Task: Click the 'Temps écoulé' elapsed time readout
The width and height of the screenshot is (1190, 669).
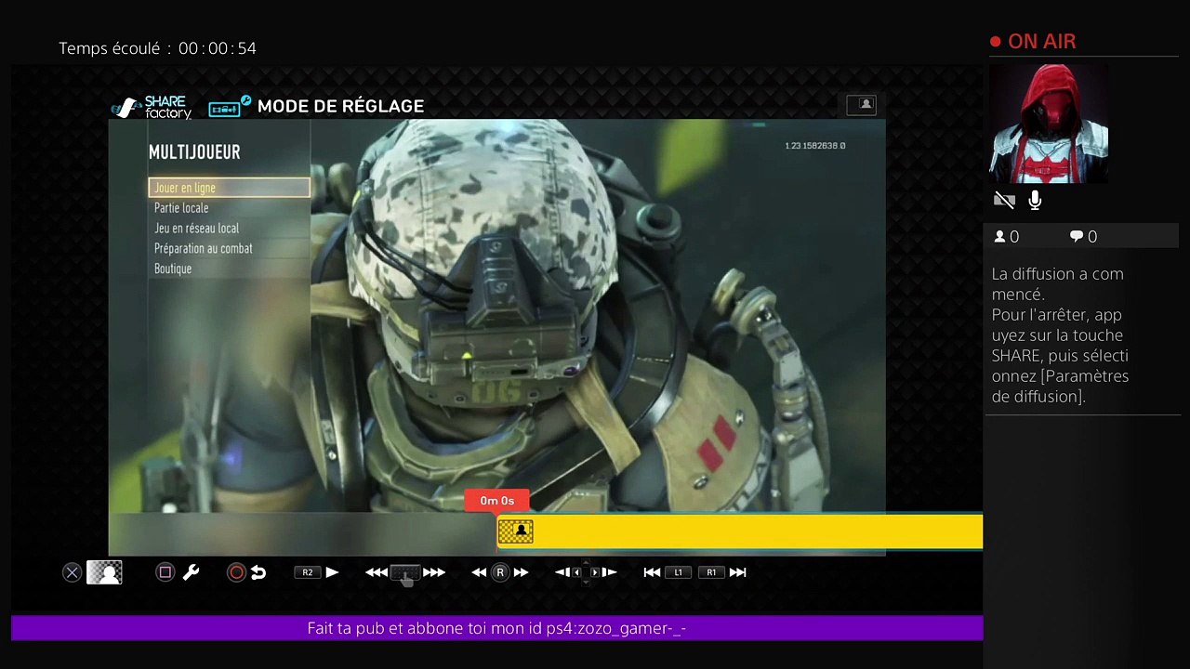Action: pyautogui.click(x=157, y=48)
